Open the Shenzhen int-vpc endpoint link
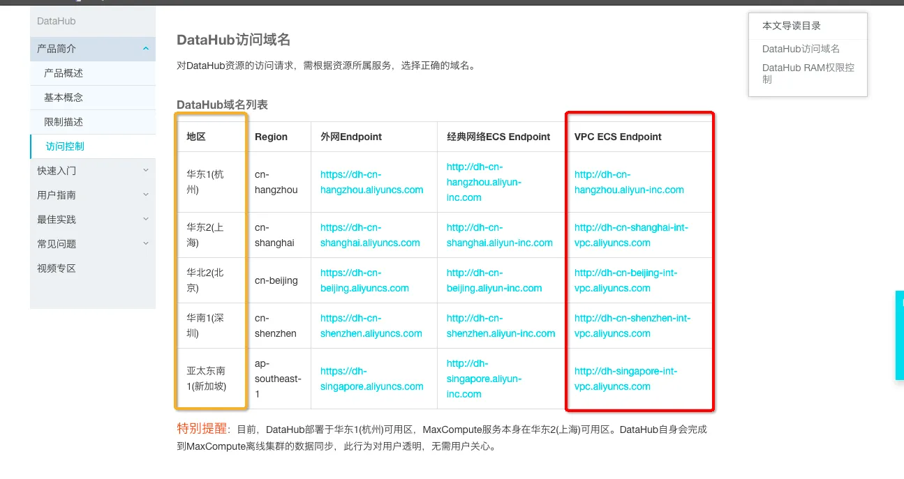Image resolution: width=904 pixels, height=479 pixels. [632, 326]
